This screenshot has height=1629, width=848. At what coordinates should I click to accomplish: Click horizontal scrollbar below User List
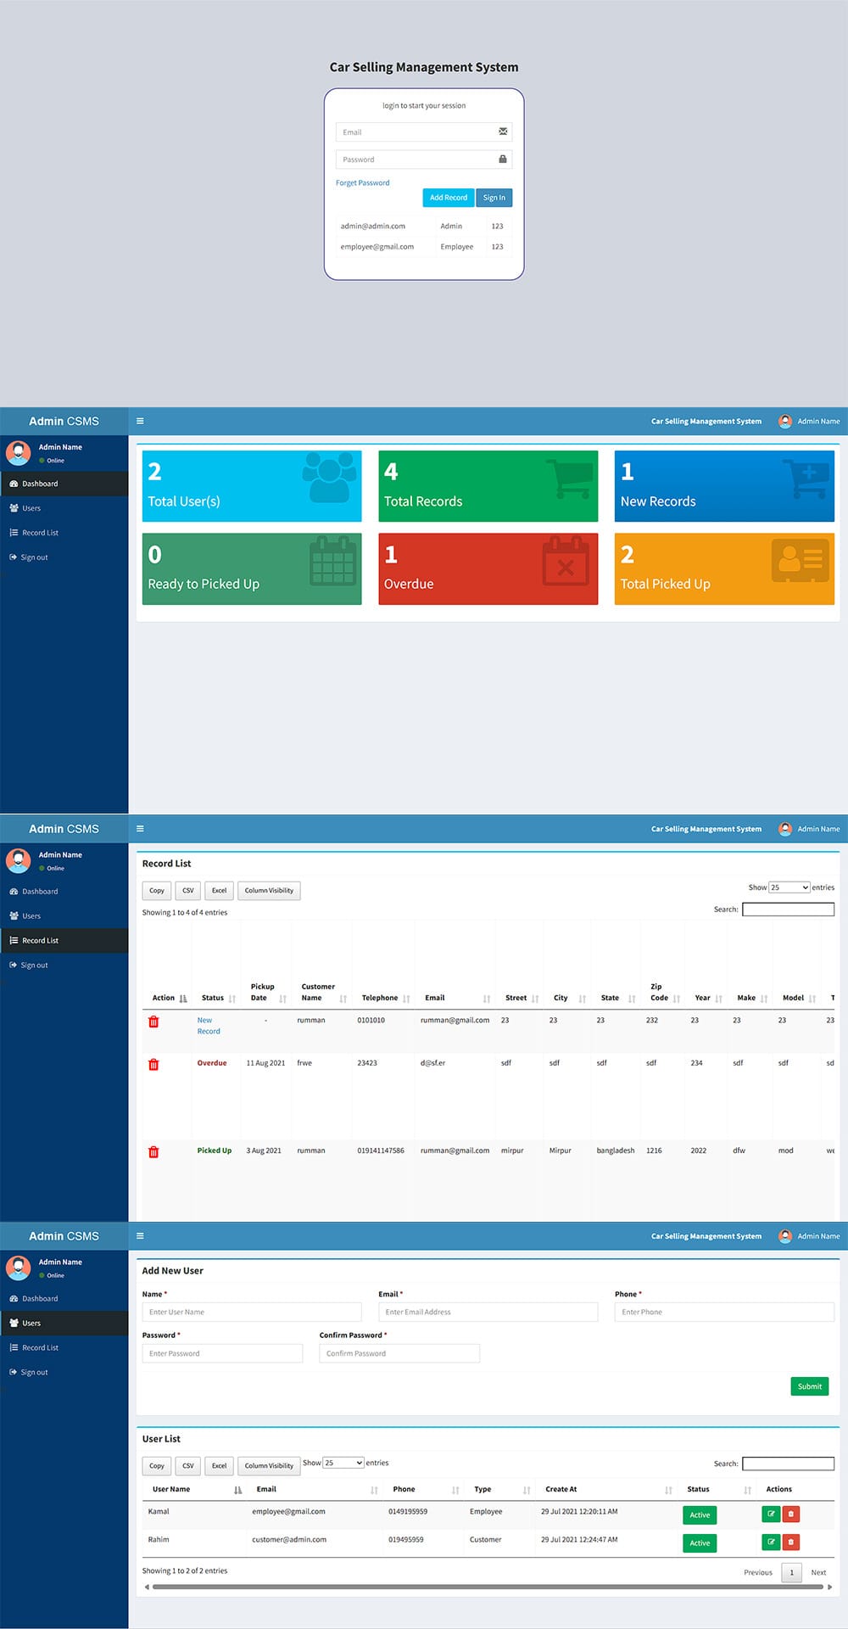pos(488,1586)
